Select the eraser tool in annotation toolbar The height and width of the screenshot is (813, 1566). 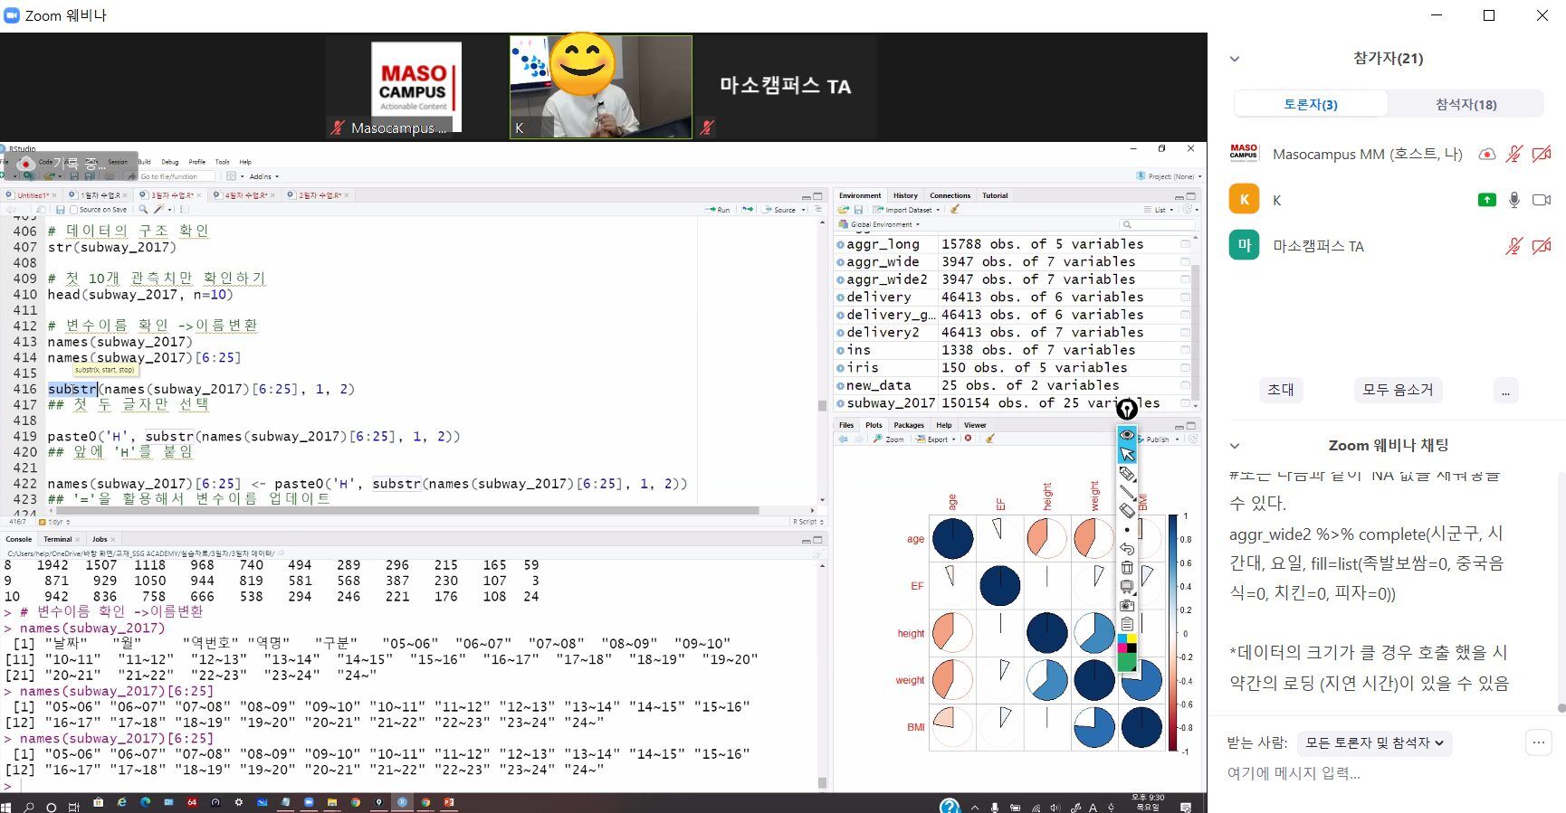tap(1127, 511)
